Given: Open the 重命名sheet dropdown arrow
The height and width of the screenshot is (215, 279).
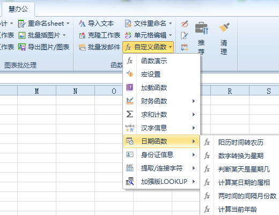Looking at the screenshot, I should tap(68, 23).
